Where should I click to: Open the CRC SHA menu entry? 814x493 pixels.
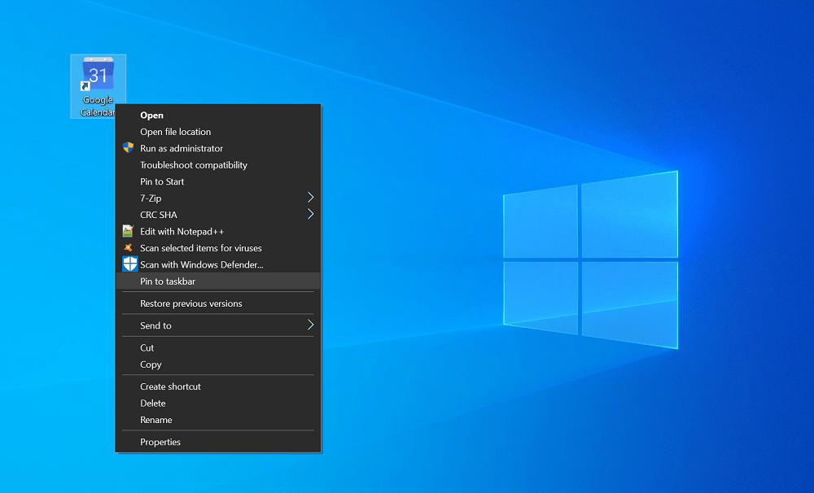click(218, 215)
